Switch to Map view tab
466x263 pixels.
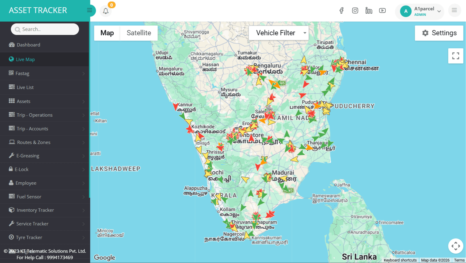pos(107,33)
